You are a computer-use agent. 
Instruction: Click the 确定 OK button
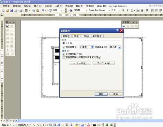pos(101,94)
